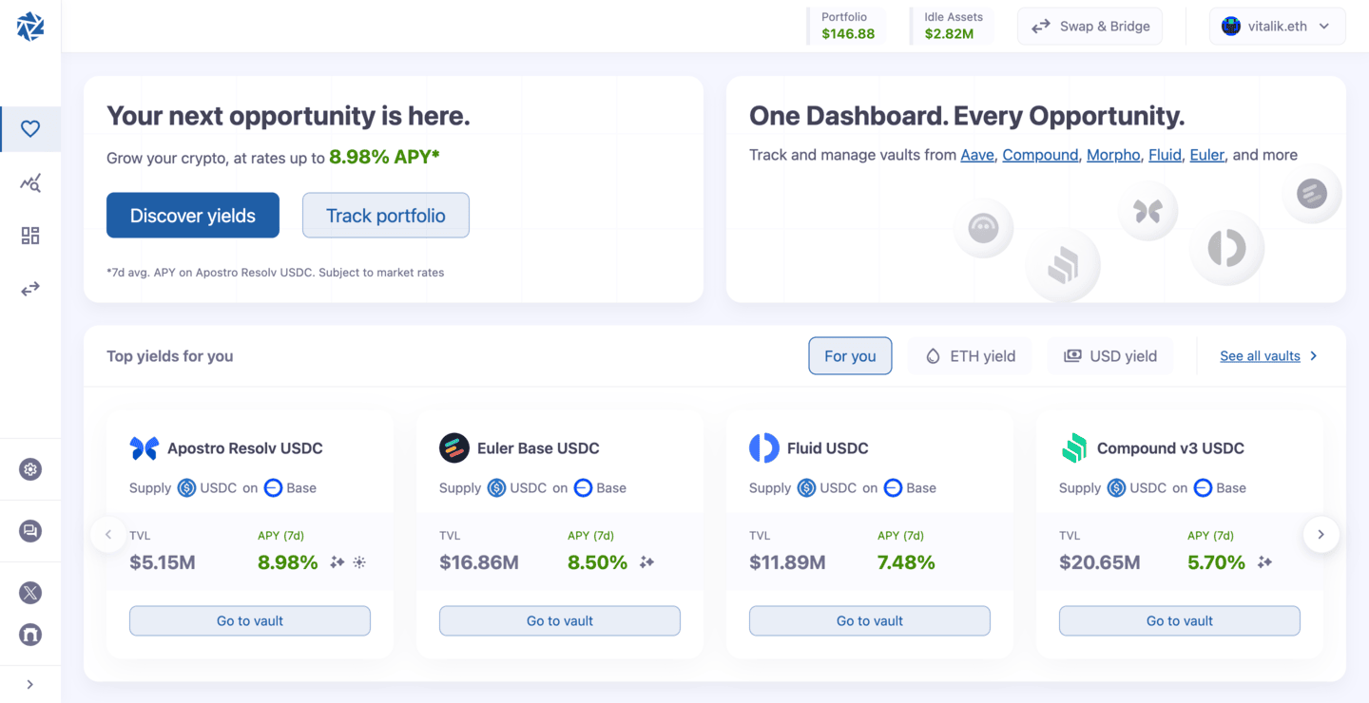Click the Discover yields button
1369x703 pixels.
(x=193, y=216)
